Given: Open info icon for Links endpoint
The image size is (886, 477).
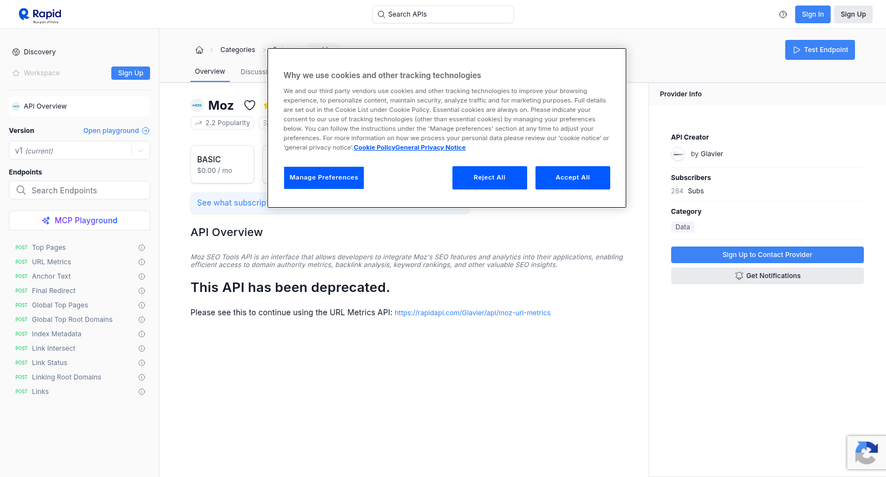Looking at the screenshot, I should (x=142, y=392).
